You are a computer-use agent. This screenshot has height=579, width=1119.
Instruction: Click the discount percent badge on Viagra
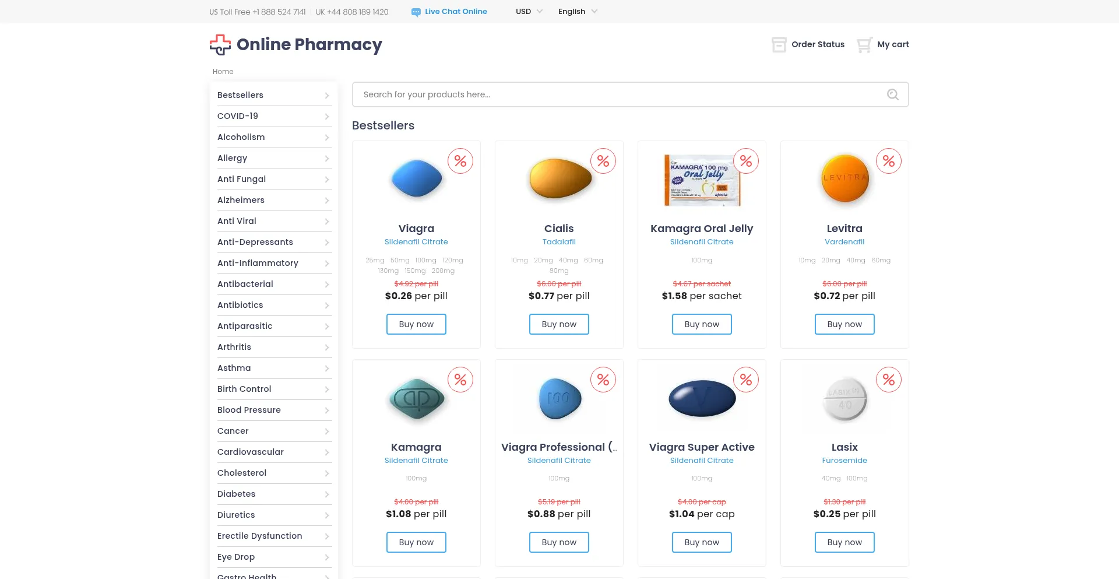coord(460,161)
